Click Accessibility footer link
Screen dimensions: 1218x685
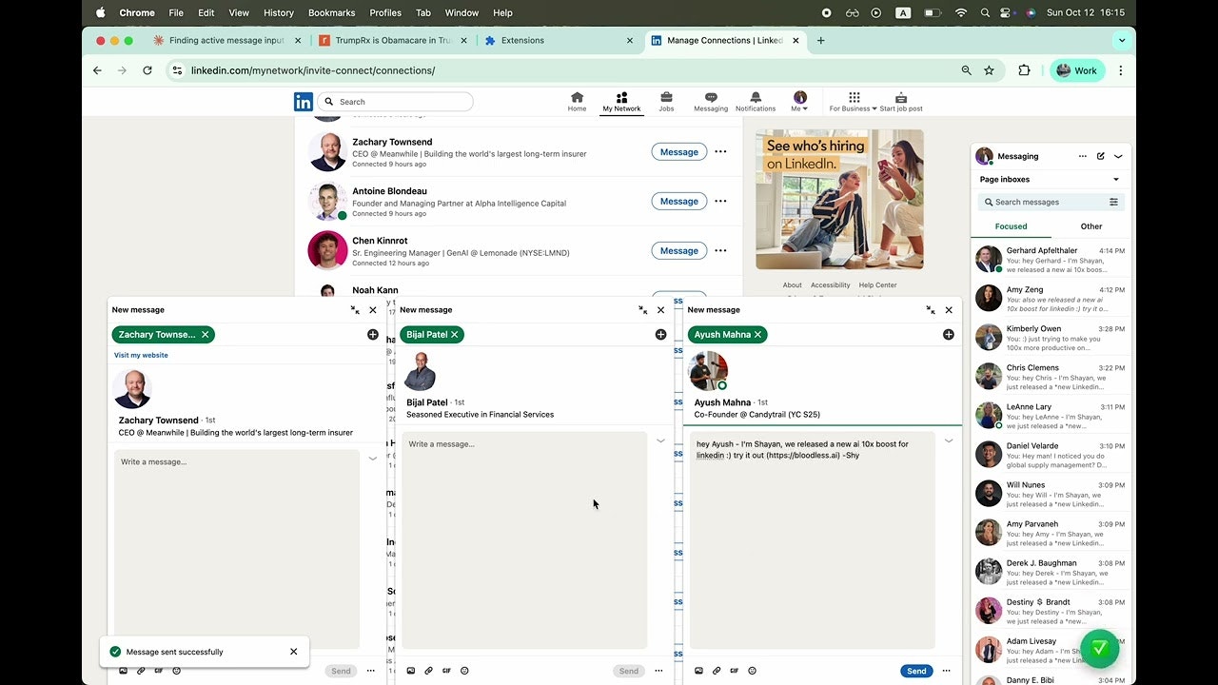click(x=831, y=285)
